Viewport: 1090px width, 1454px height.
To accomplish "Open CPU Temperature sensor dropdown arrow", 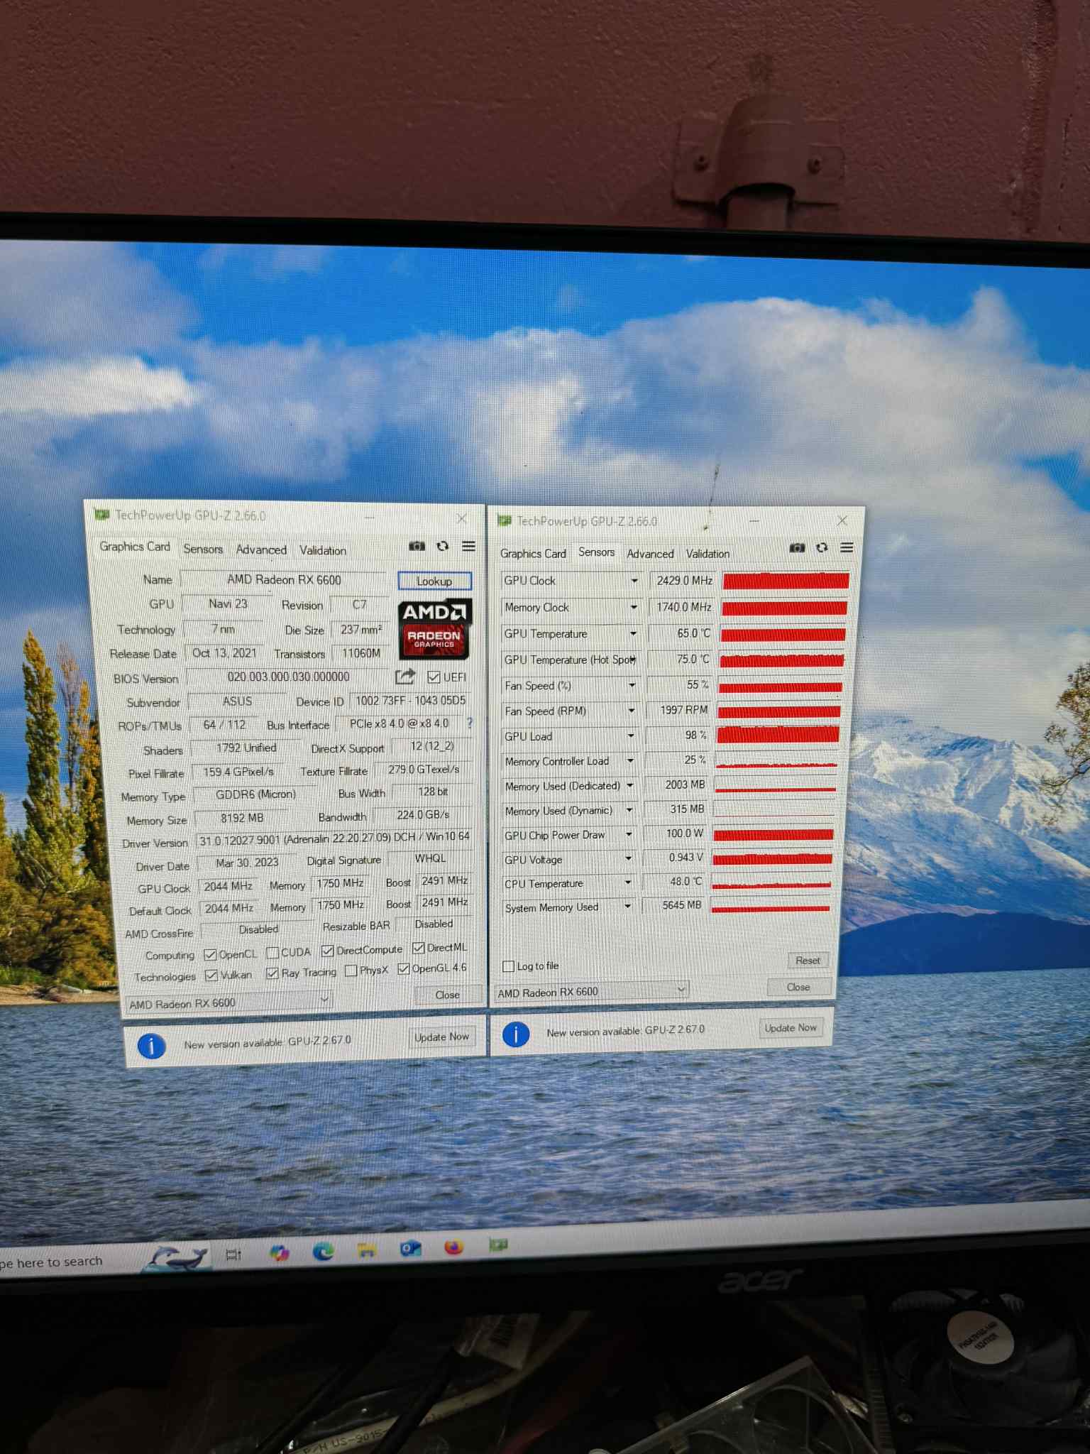I will point(628,882).
